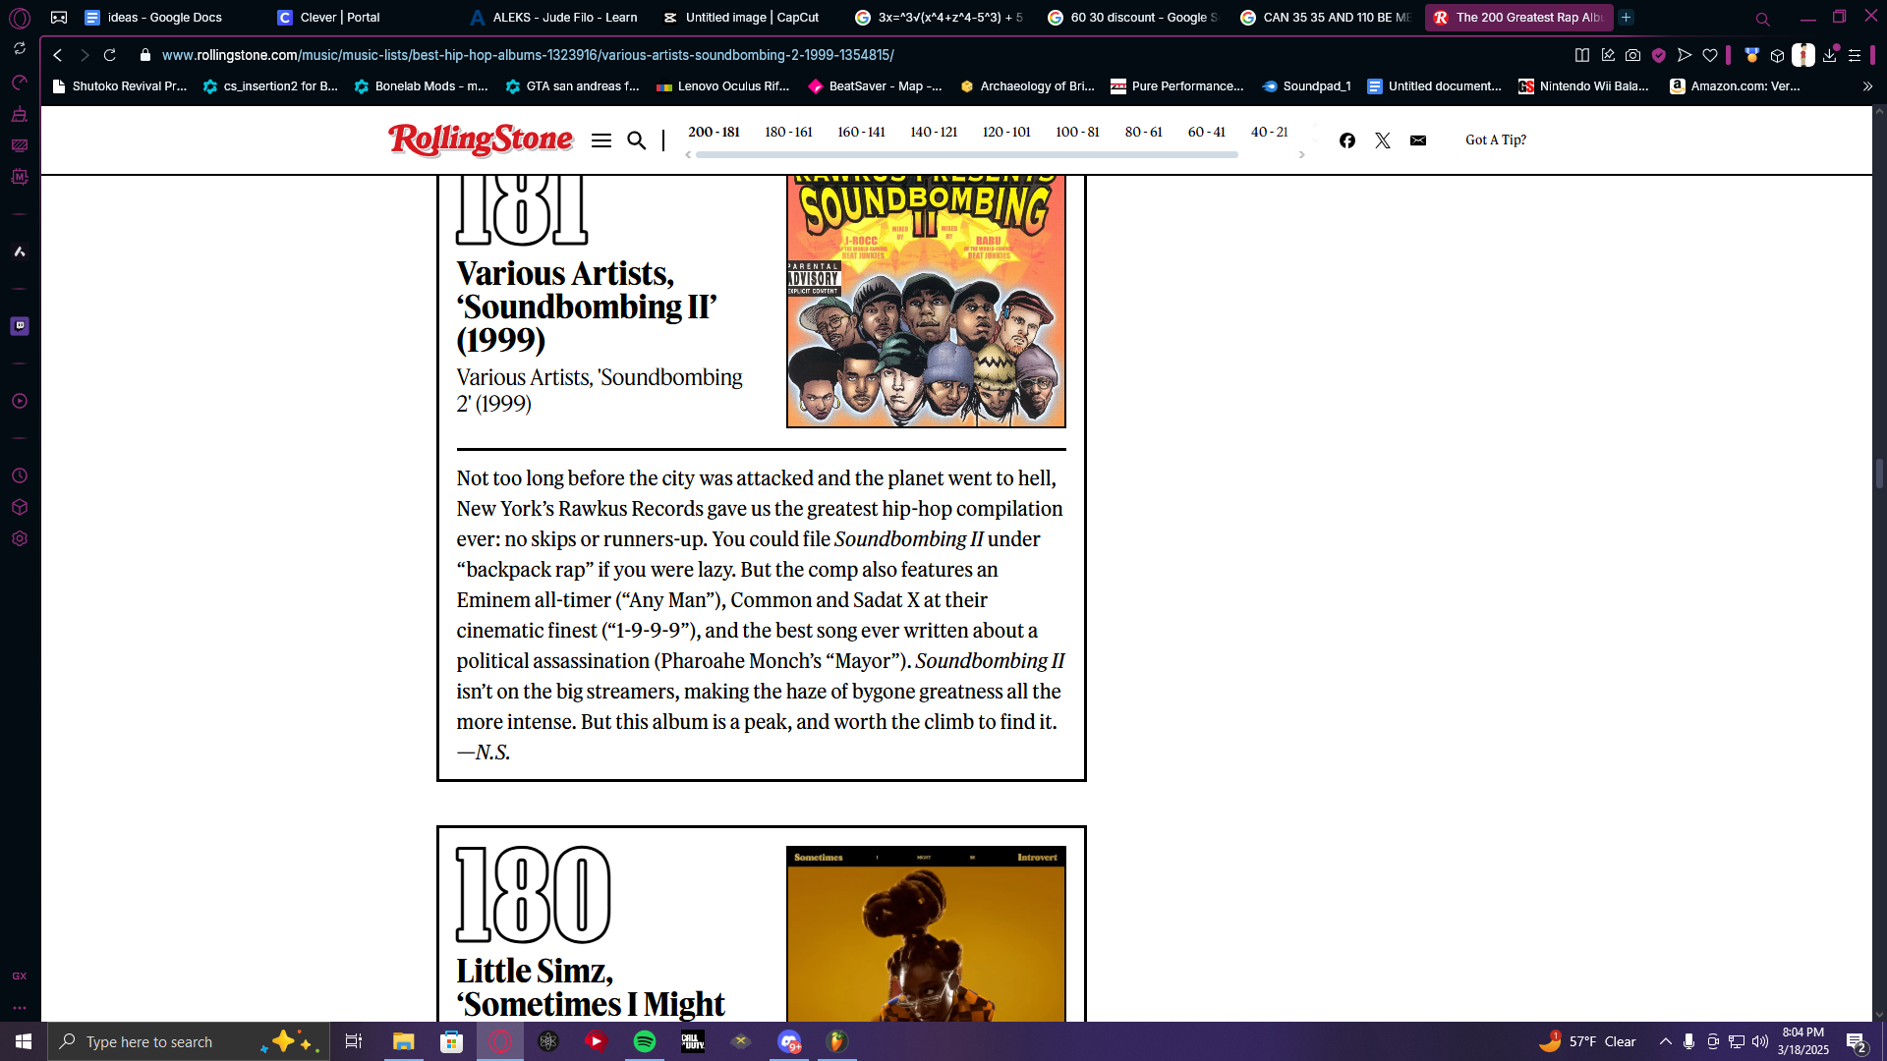
Task: Open the Opera GX main menu icon
Action: pyautogui.click(x=20, y=18)
